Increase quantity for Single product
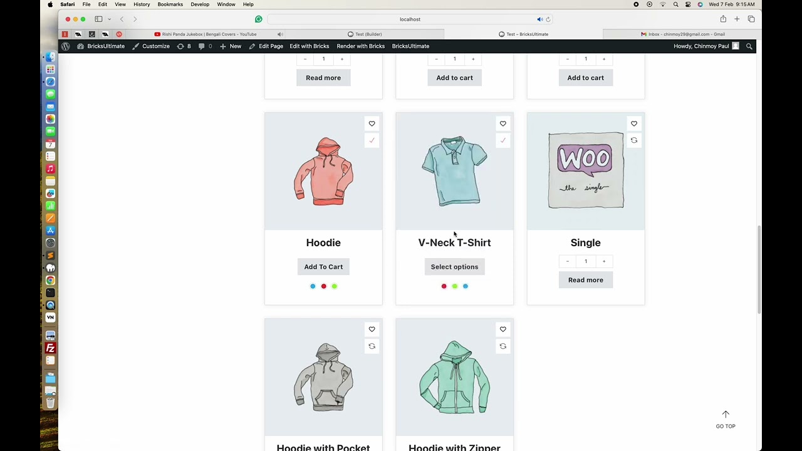 tap(604, 261)
